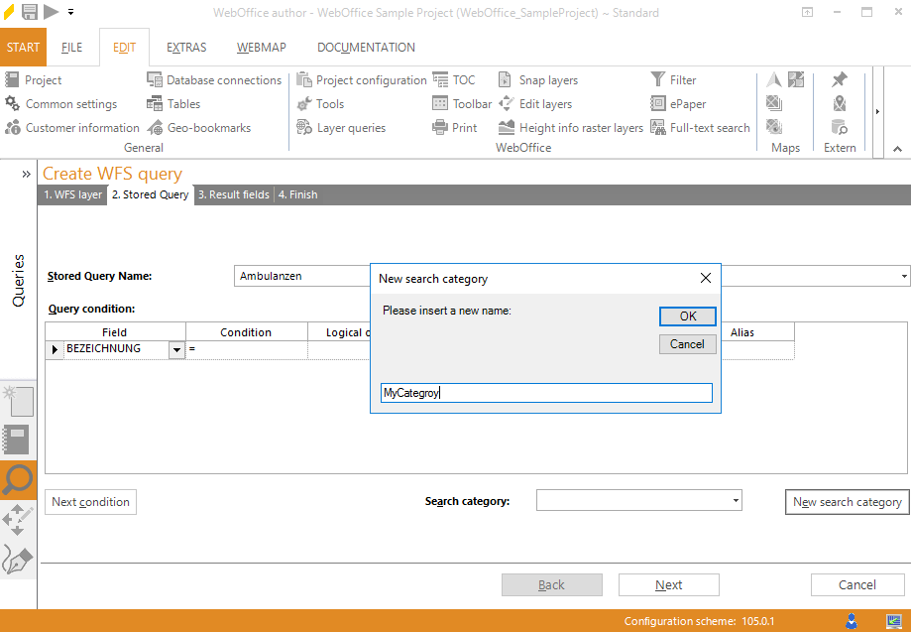The height and width of the screenshot is (632, 911).
Task: Switch to the EXTRAS ribbon tab
Action: [185, 47]
